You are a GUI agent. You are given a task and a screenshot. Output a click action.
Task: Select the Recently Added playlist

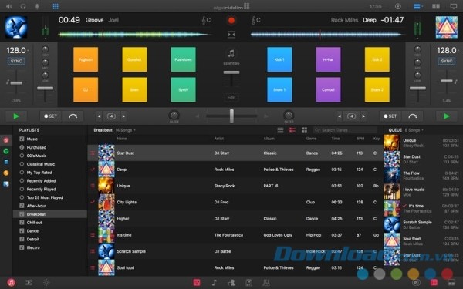coord(50,181)
